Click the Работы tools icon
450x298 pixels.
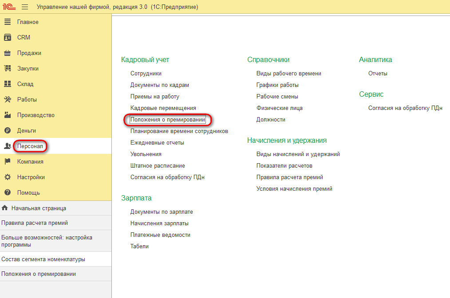tap(8, 99)
